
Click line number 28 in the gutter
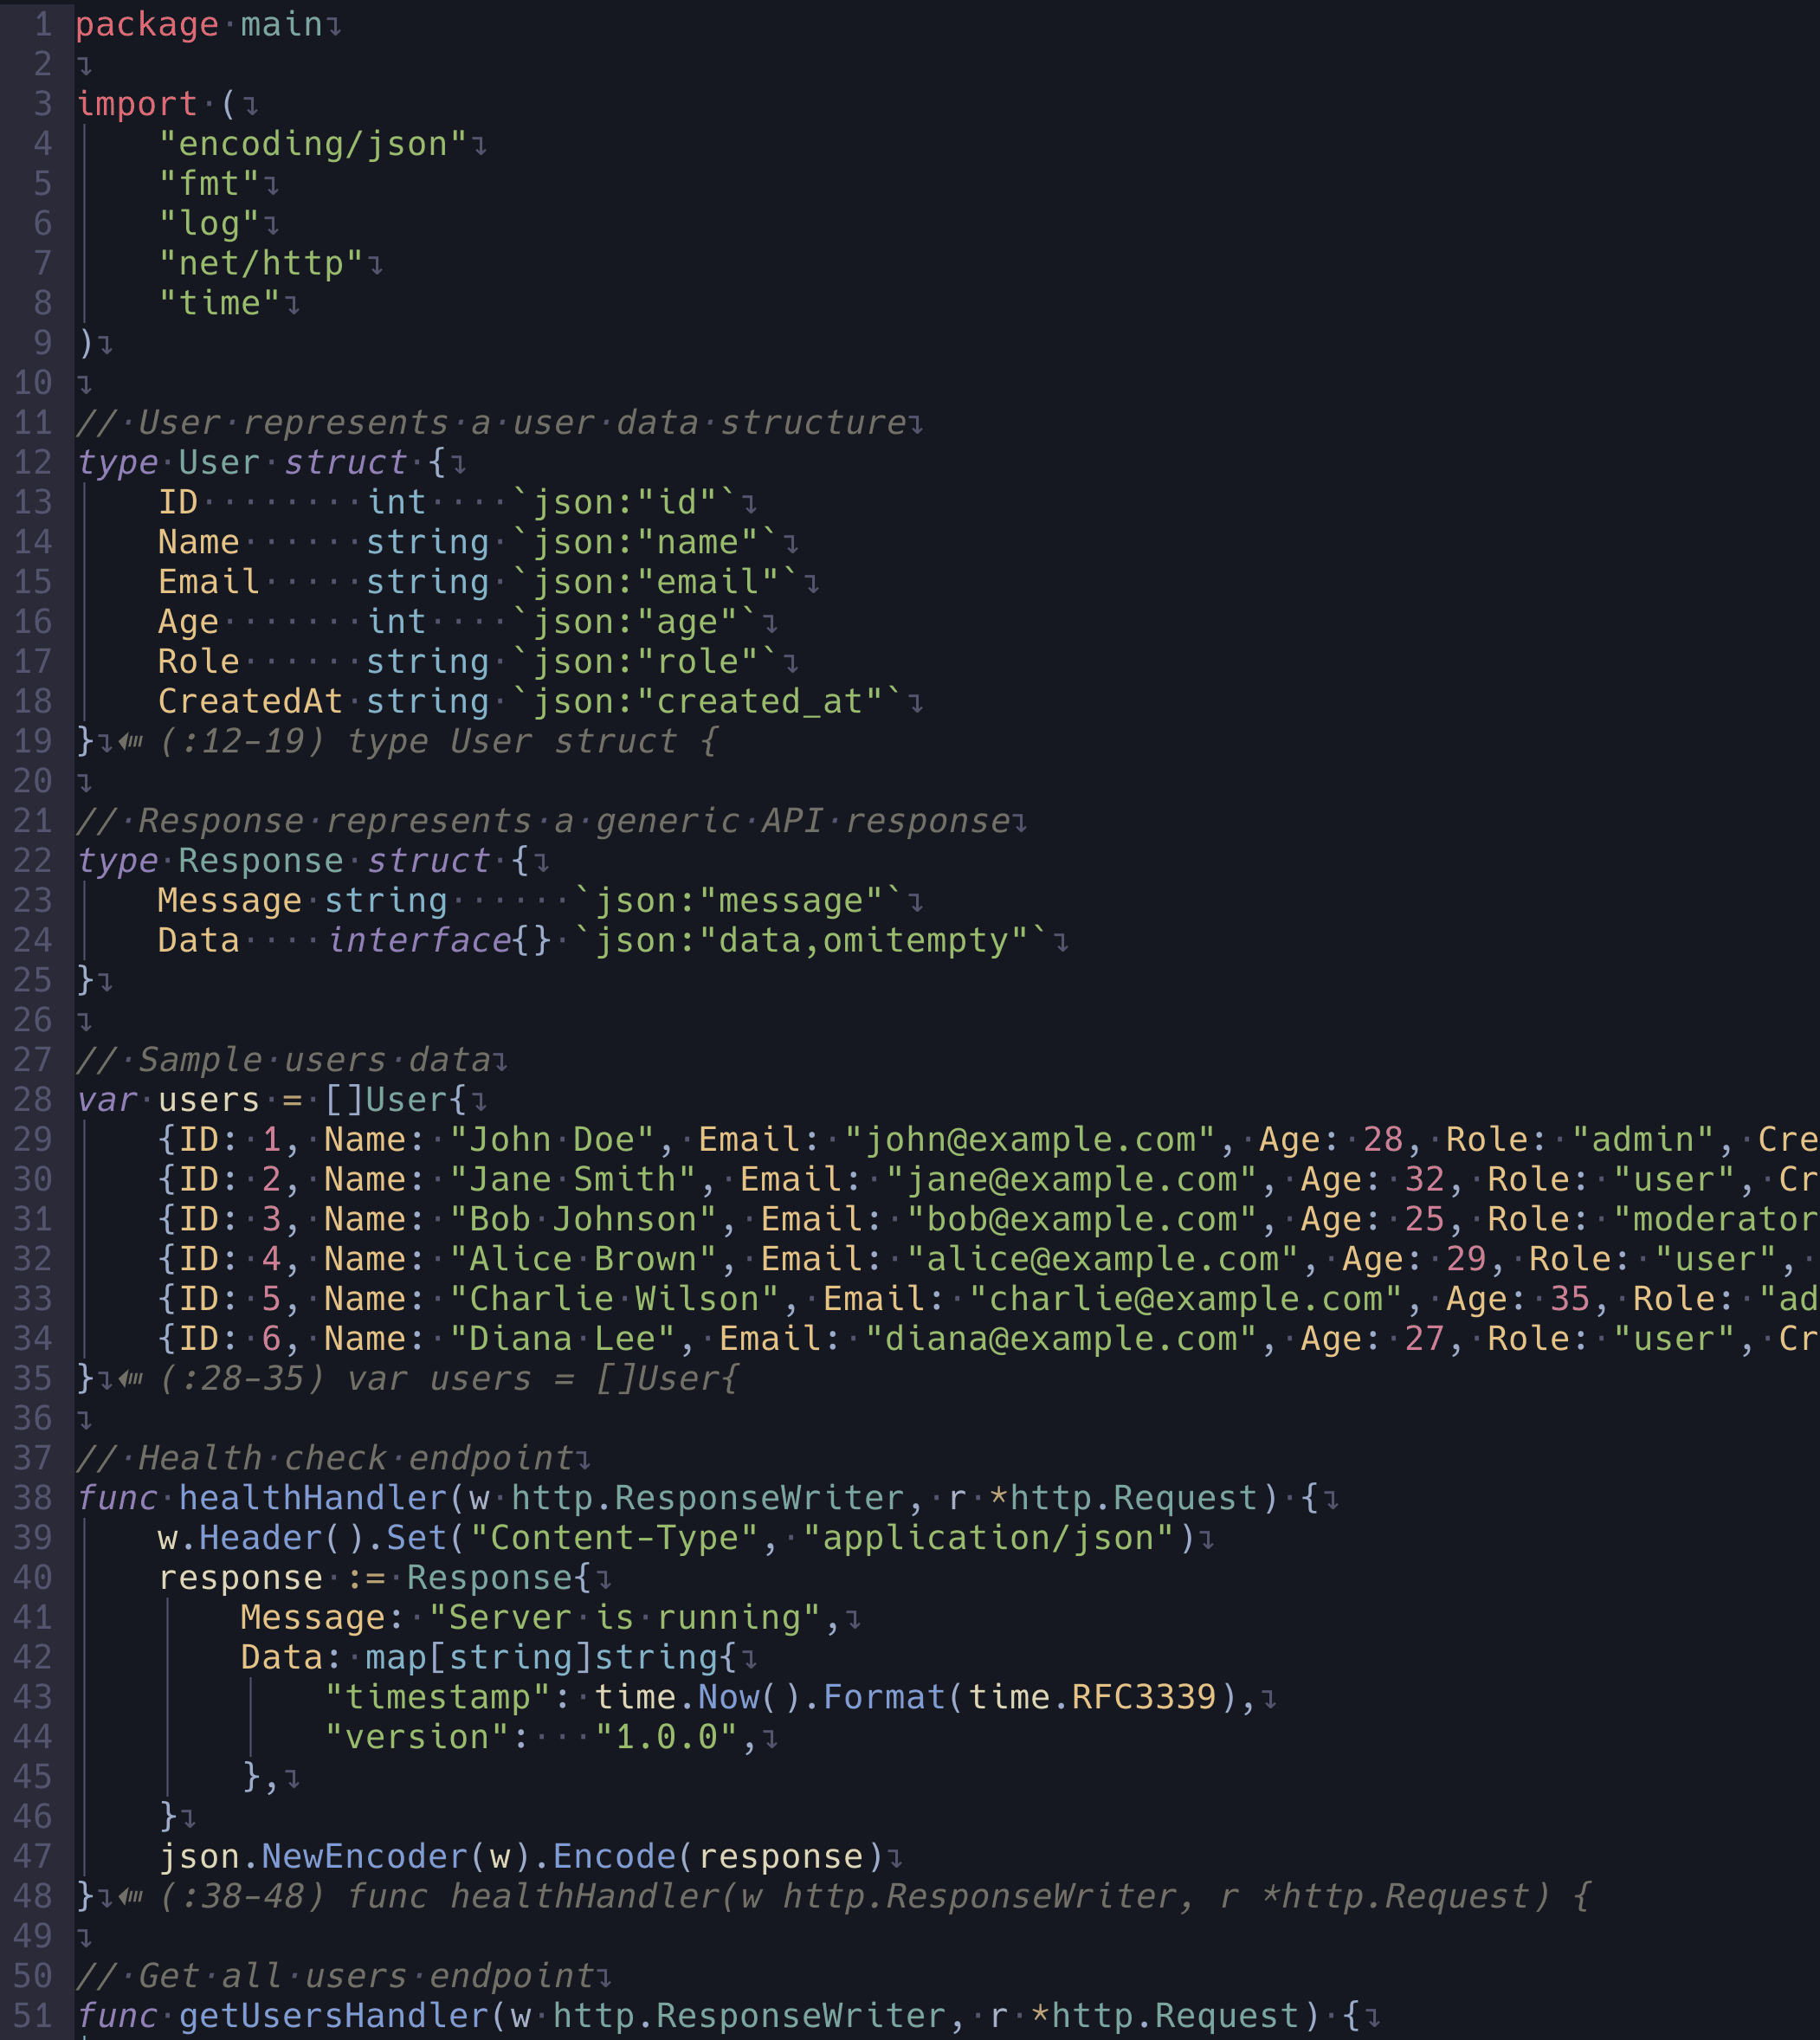pos(33,1100)
